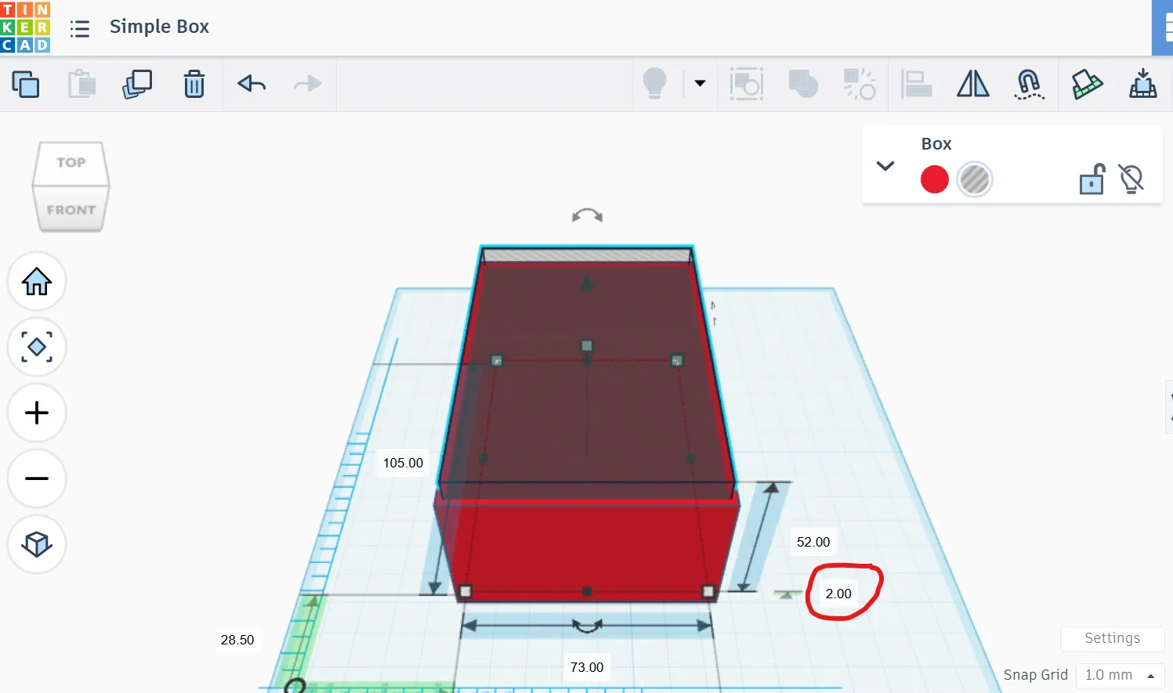Hide the selected Box with the lightbulb
The width and height of the screenshot is (1173, 693).
click(x=1131, y=179)
